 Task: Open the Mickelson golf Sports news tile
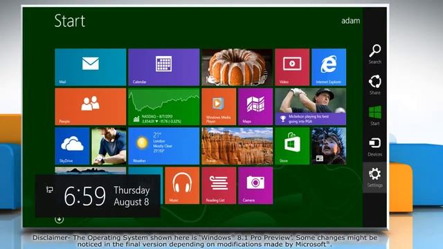[311, 107]
